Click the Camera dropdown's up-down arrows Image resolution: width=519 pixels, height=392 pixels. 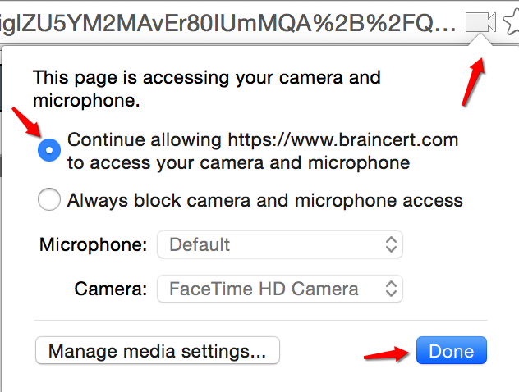391,289
